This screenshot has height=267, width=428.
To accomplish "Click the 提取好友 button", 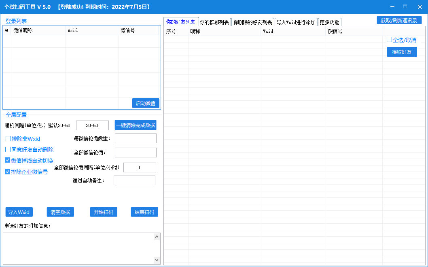I will [x=402, y=52].
